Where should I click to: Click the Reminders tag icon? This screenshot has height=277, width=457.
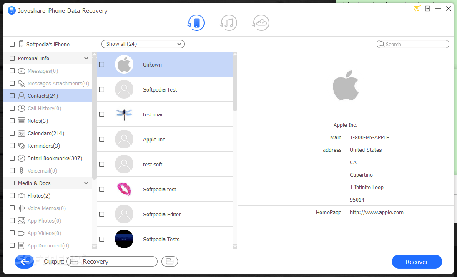coord(21,146)
